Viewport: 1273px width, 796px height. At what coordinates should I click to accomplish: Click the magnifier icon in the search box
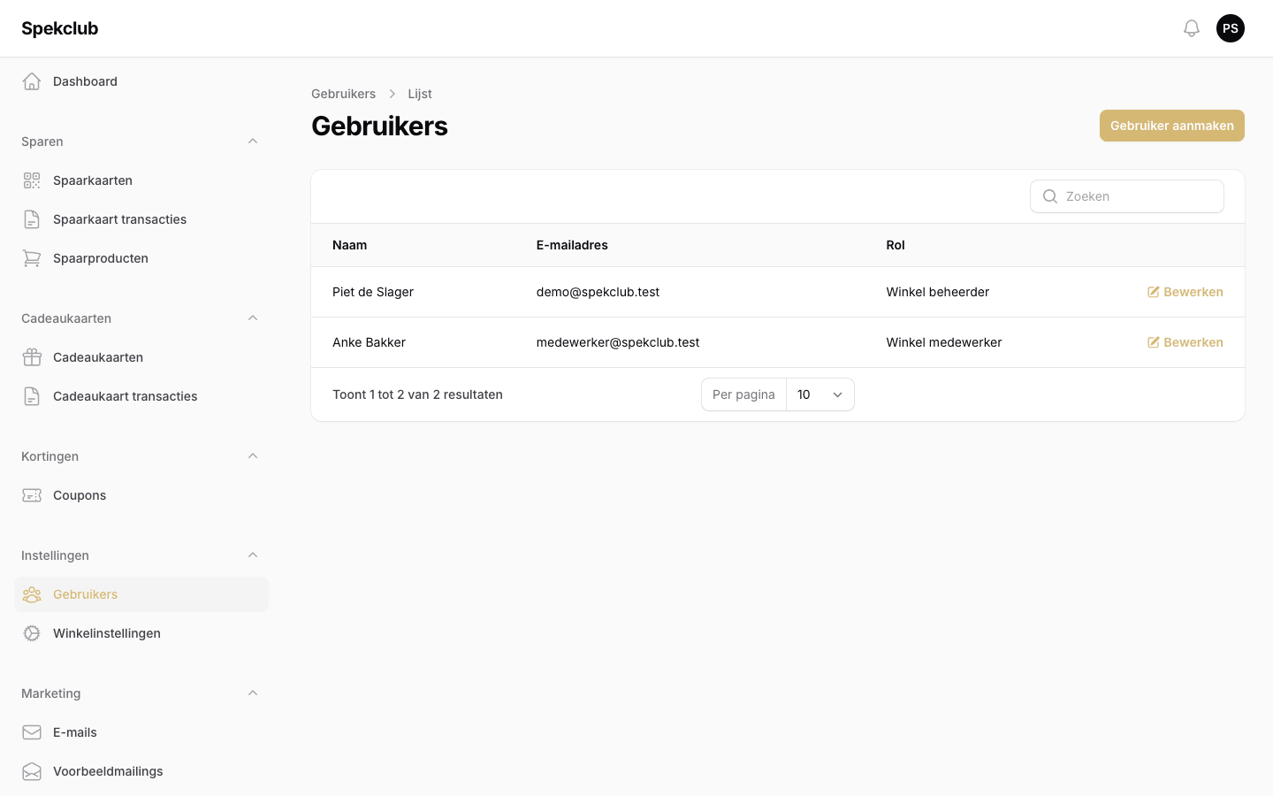(x=1050, y=196)
